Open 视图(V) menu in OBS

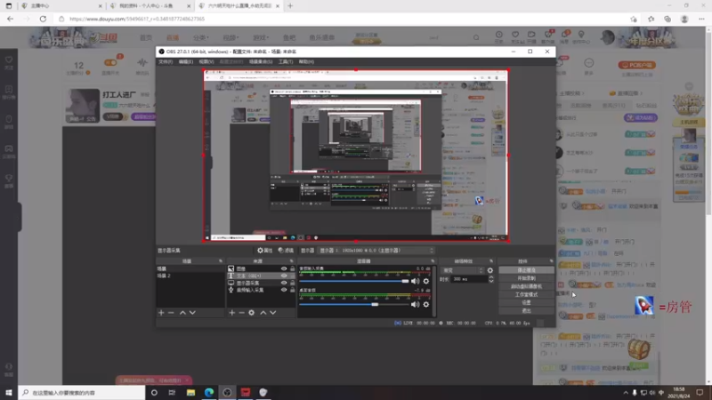pyautogui.click(x=206, y=61)
